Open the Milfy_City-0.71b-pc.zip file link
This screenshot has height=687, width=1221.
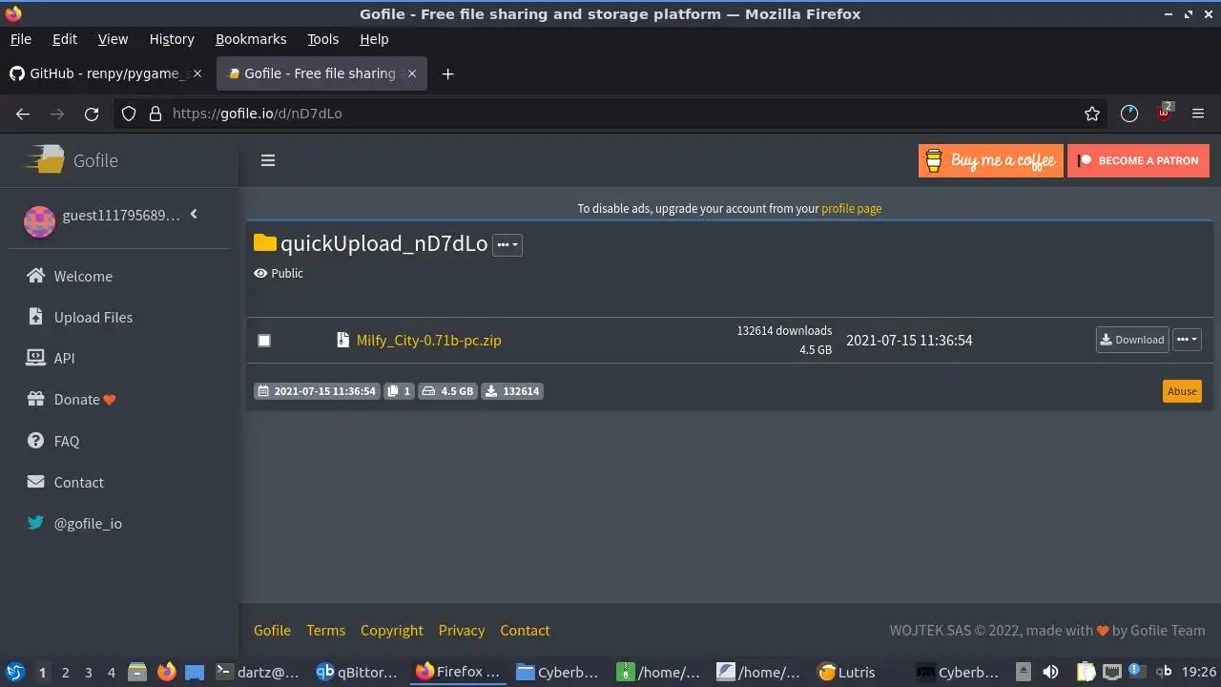(x=428, y=340)
